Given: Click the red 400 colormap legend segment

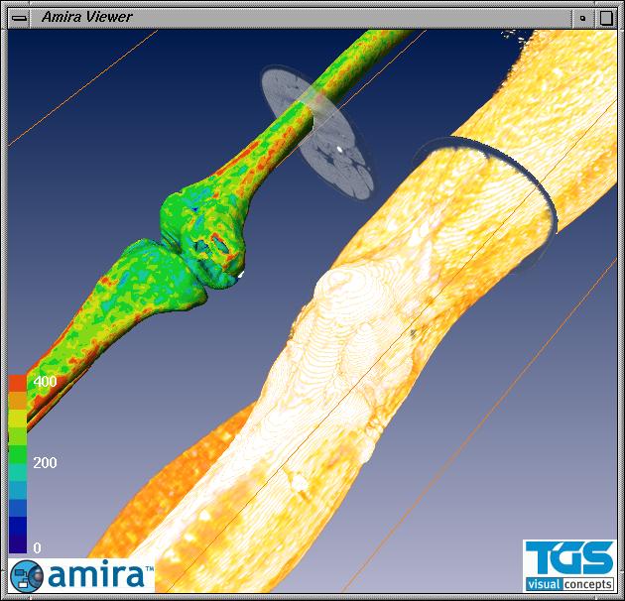Looking at the screenshot, I should click(18, 384).
